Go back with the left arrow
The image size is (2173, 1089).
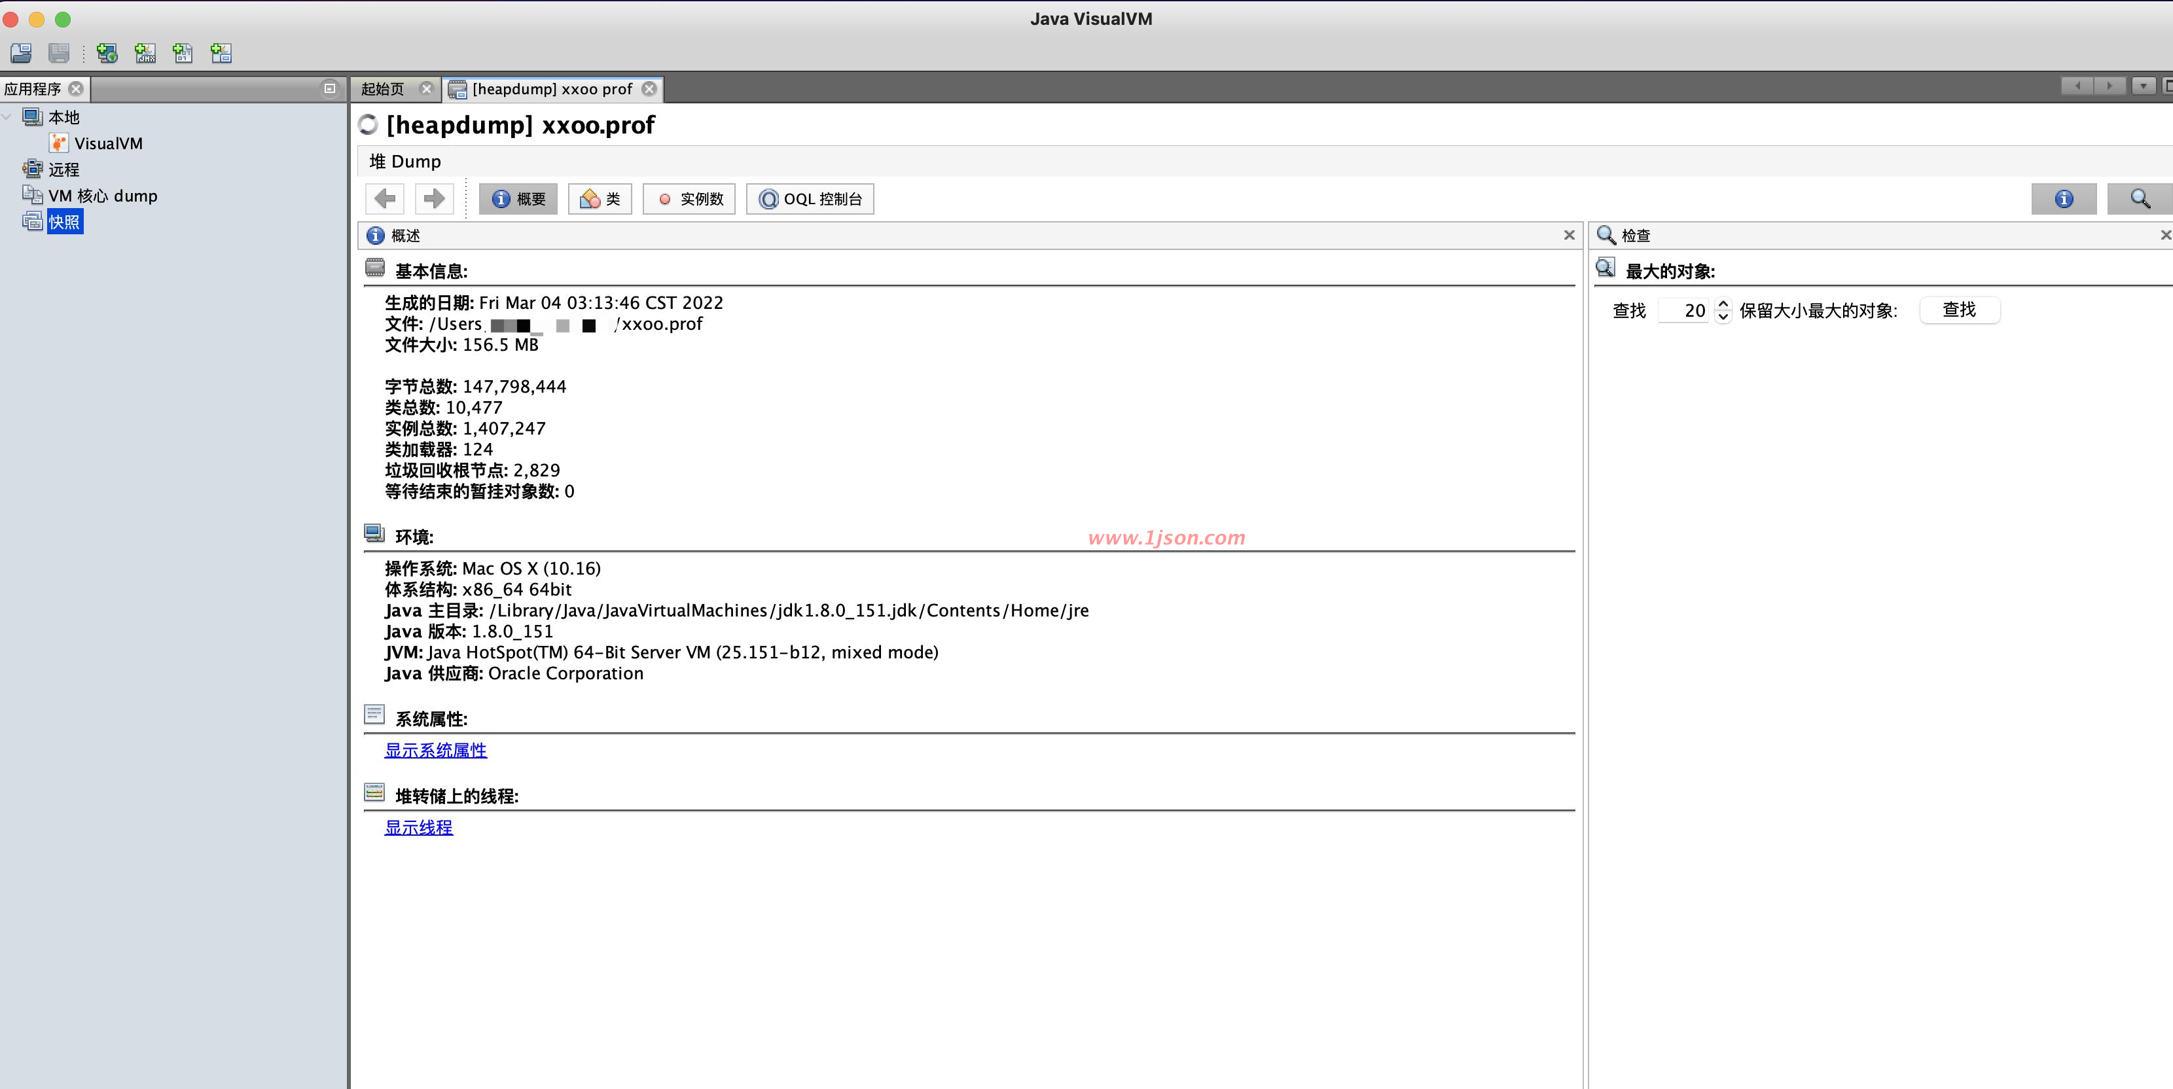[x=385, y=199]
